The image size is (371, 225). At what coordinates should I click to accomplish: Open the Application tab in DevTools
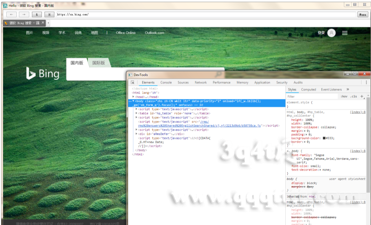coord(262,82)
